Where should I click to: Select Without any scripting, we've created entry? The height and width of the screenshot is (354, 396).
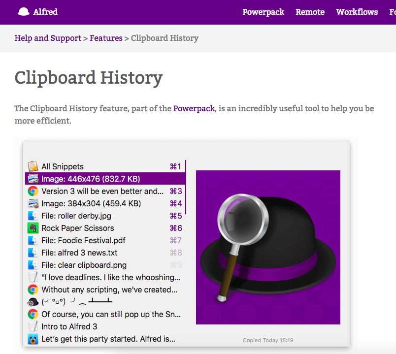tap(109, 290)
